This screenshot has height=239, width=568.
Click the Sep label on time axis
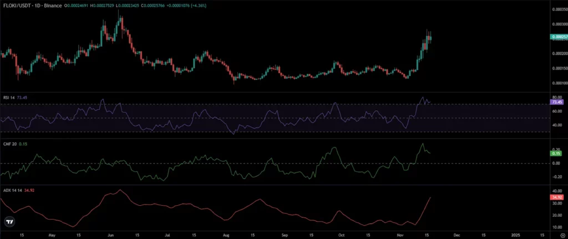284,235
